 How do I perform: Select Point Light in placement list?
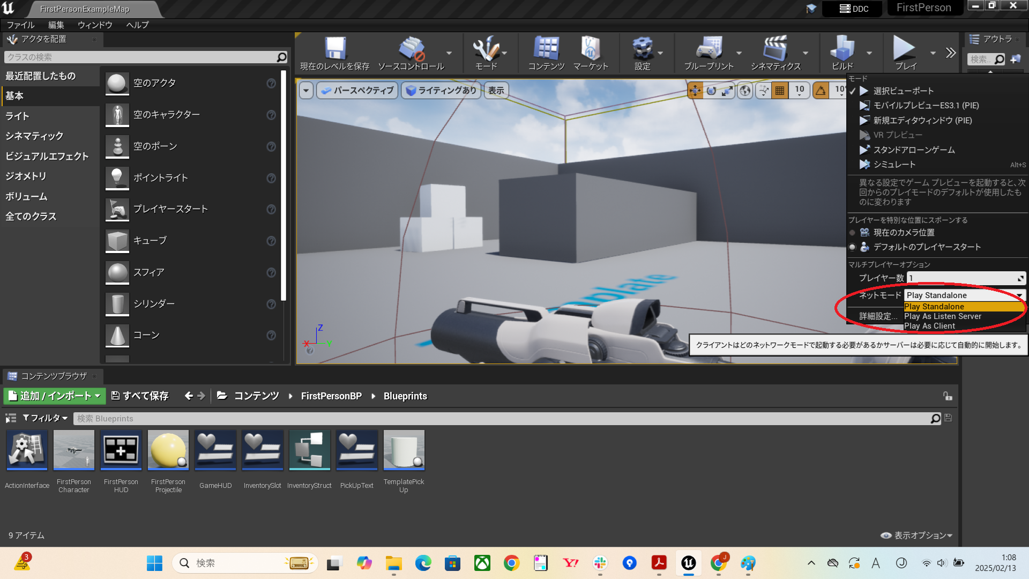191,178
